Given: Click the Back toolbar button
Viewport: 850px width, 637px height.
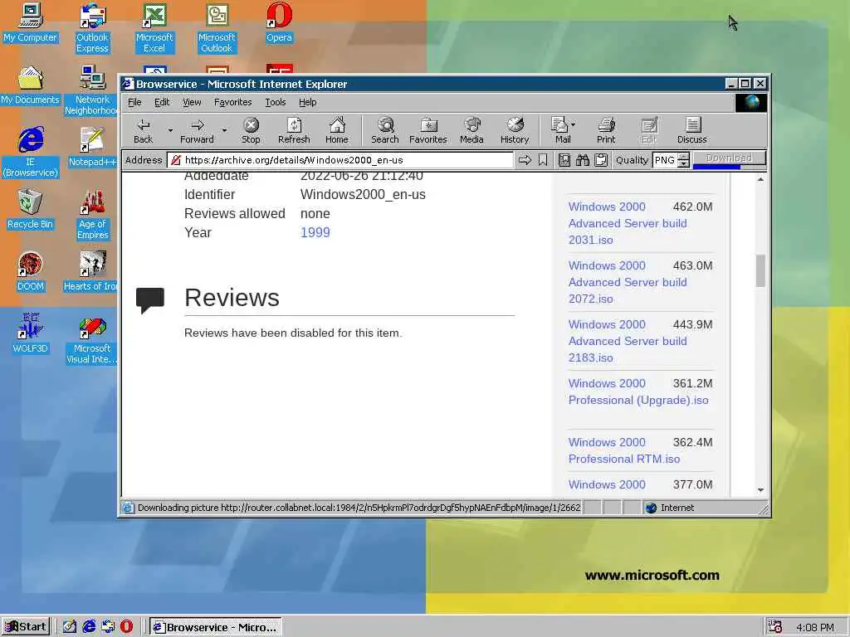Looking at the screenshot, I should pos(143,130).
